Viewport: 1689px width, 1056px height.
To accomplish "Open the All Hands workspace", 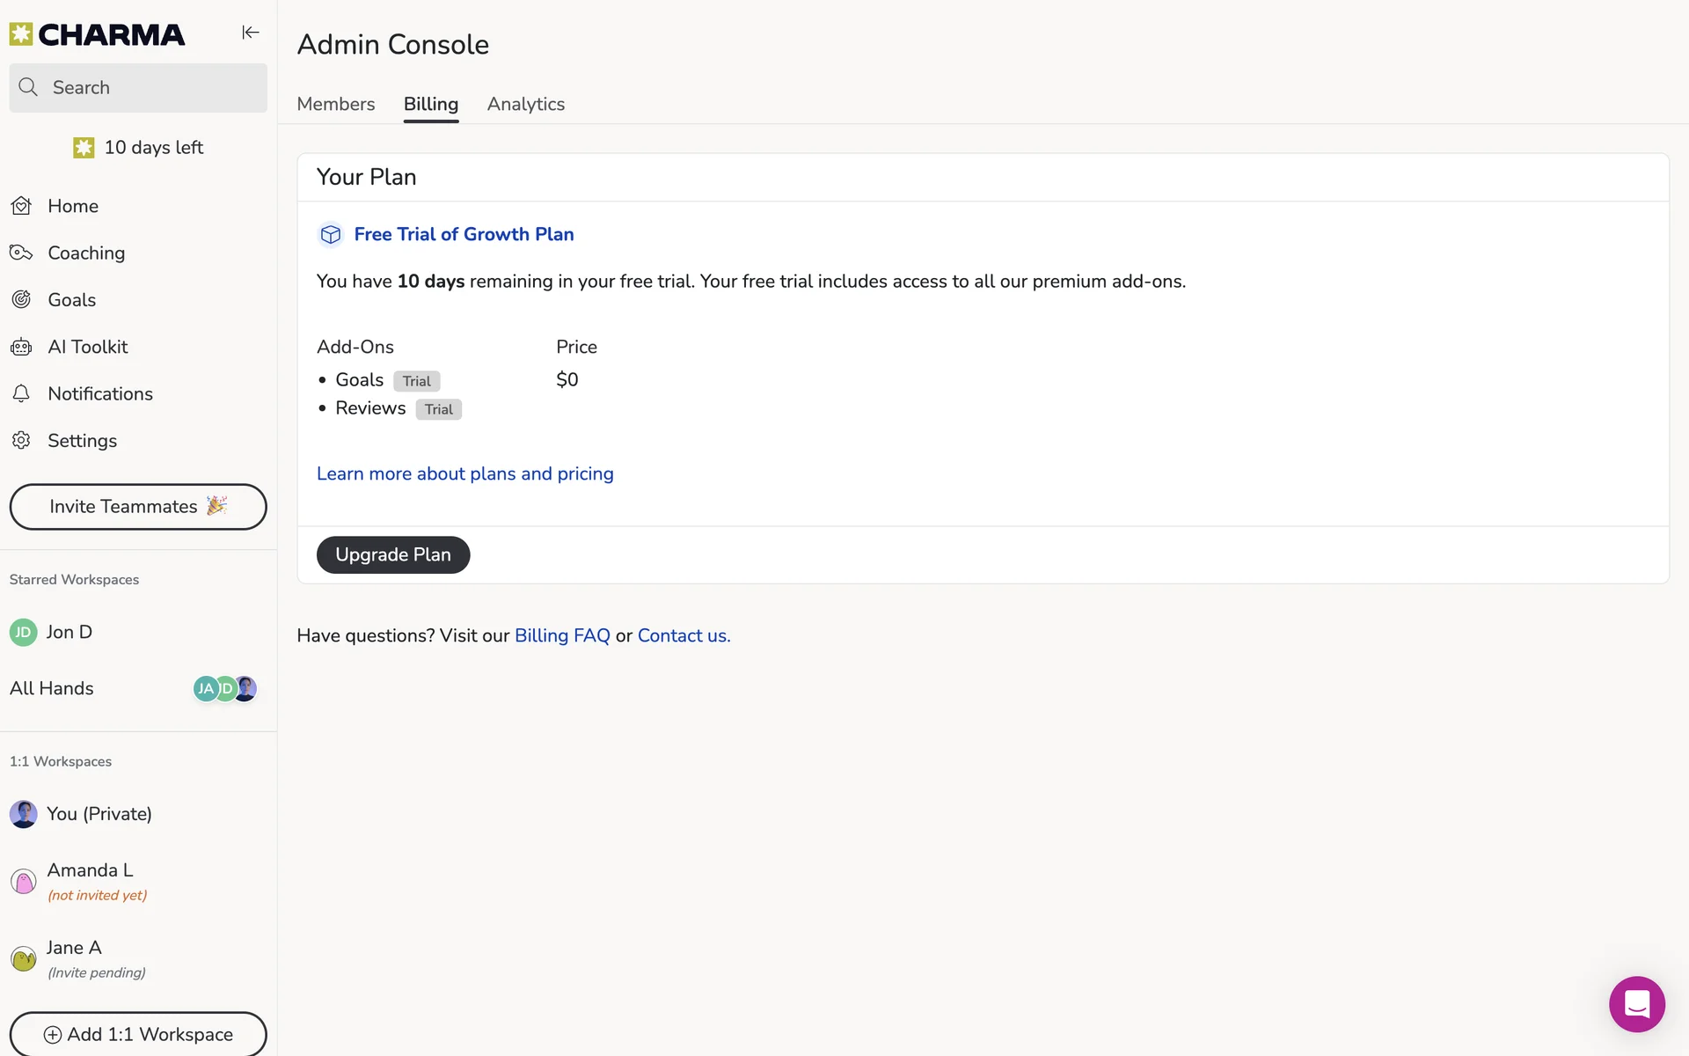I will coord(52,688).
